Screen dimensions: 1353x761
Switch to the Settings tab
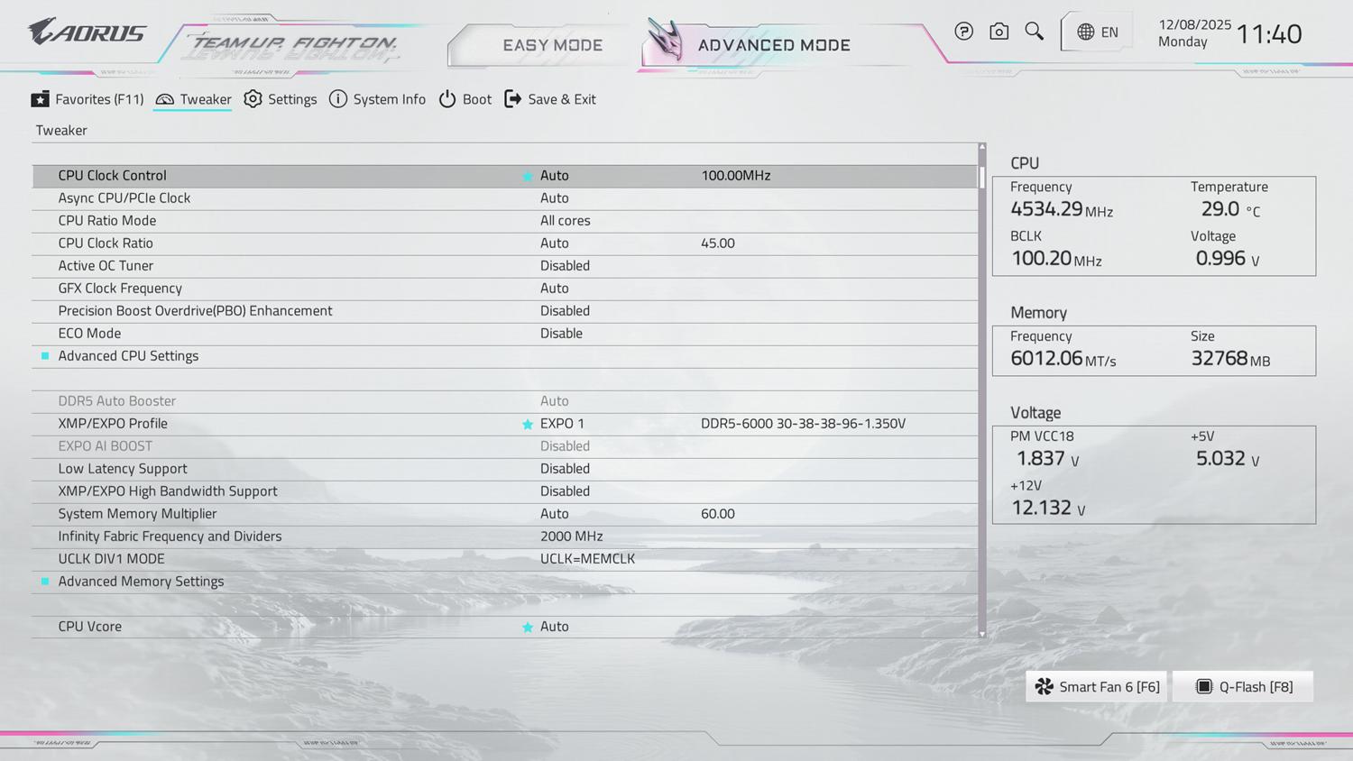pos(281,99)
